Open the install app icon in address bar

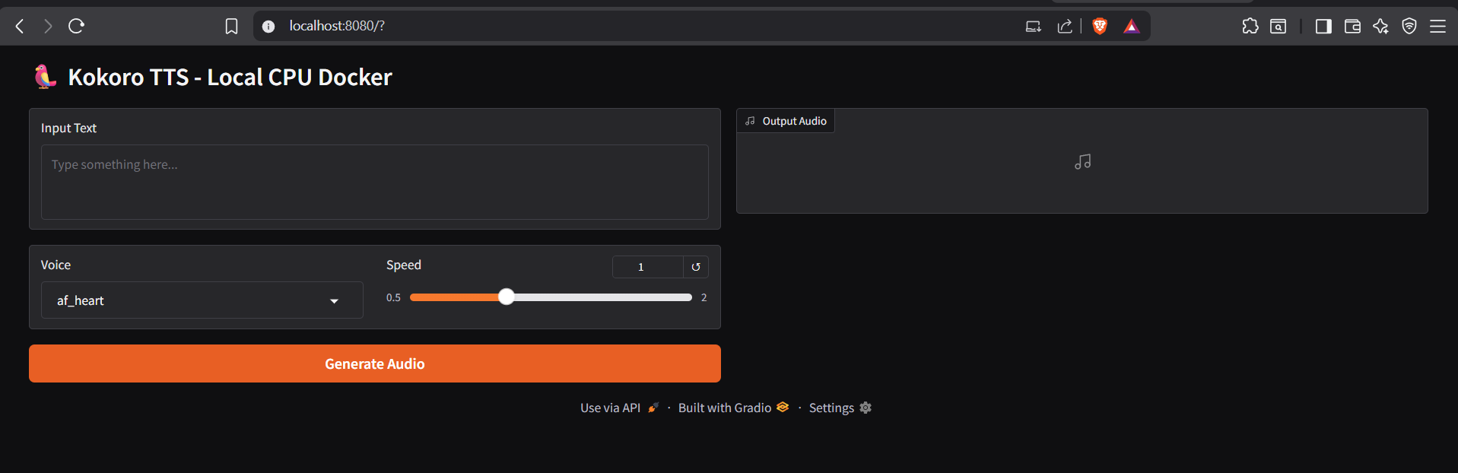click(1033, 27)
